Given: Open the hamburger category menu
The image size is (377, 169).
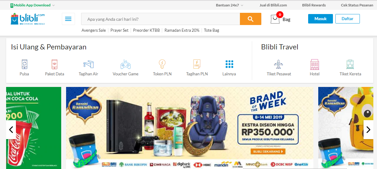Looking at the screenshot, I should pyautogui.click(x=68, y=19).
